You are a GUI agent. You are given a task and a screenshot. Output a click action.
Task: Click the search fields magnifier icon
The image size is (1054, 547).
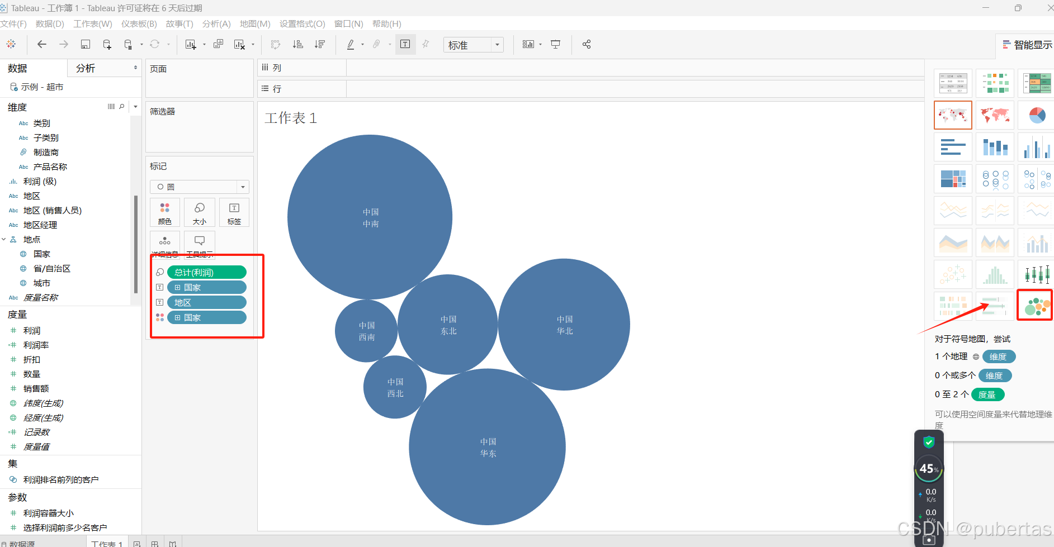coord(122,106)
